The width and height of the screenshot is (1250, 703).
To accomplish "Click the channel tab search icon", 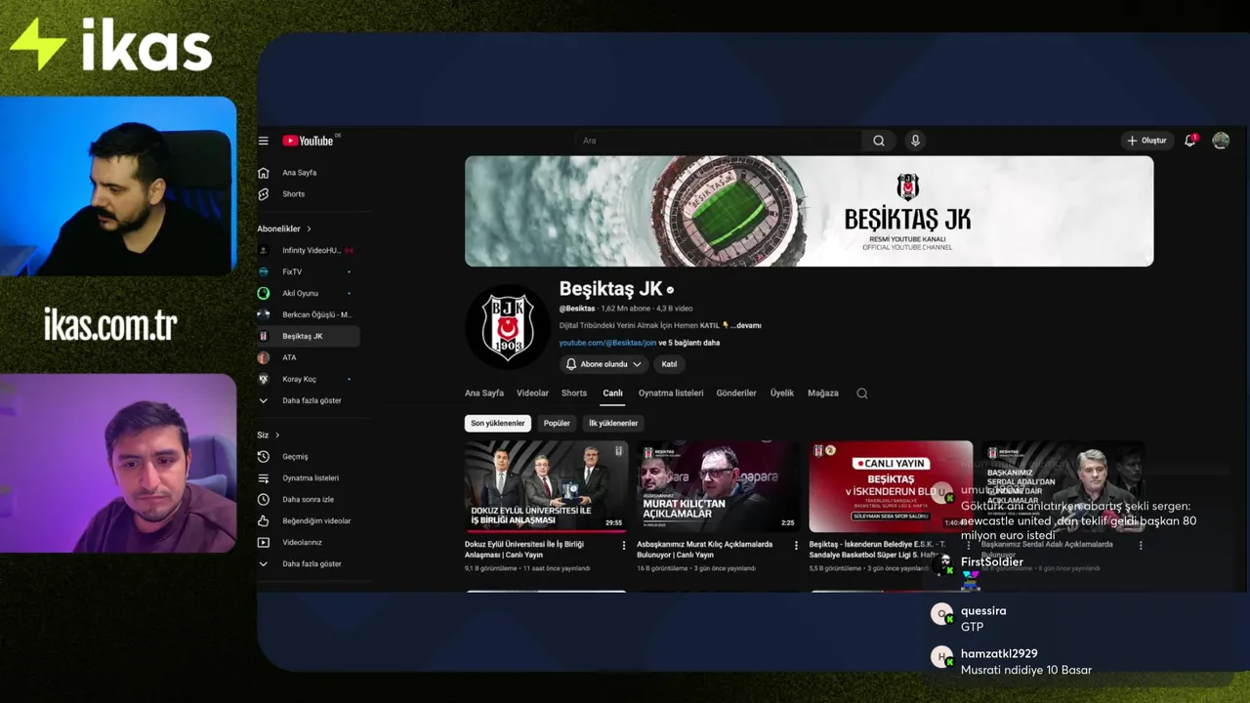I will tap(861, 393).
